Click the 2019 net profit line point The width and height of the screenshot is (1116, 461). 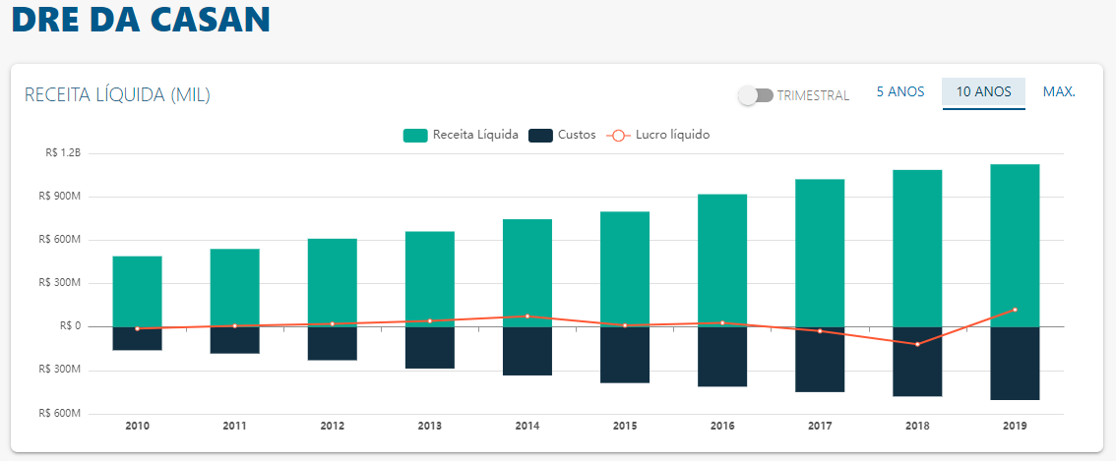1015,310
